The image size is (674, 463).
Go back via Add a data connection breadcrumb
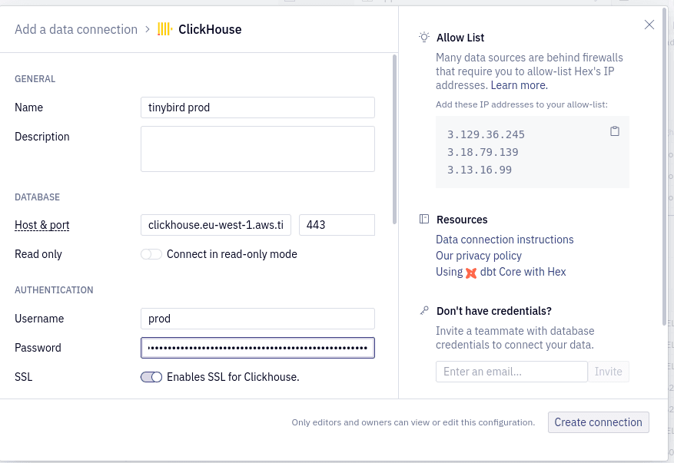76,29
